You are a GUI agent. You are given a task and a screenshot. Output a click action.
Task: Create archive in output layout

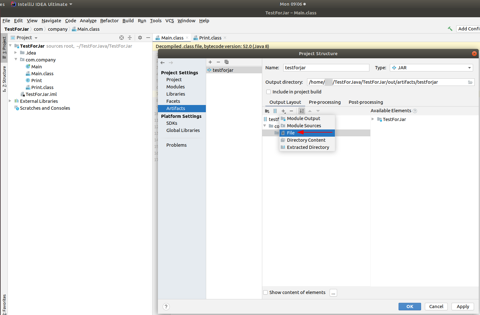click(x=275, y=111)
